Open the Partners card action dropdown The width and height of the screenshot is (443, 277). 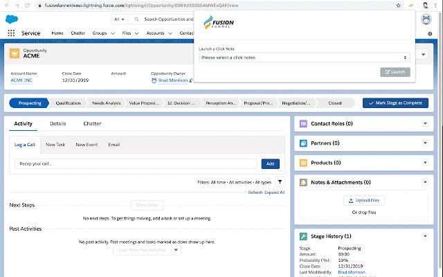(425, 143)
